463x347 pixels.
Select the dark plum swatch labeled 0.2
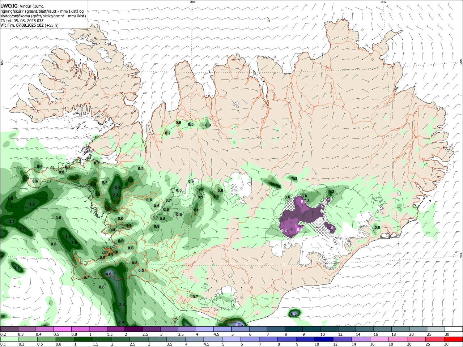(9, 329)
